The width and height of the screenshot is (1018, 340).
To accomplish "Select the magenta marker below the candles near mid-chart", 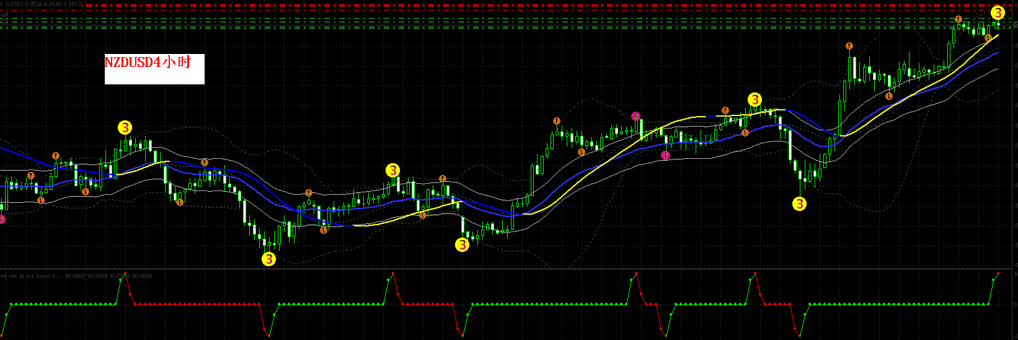I will click(666, 155).
